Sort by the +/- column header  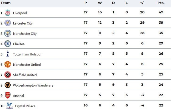(x=142, y=3)
